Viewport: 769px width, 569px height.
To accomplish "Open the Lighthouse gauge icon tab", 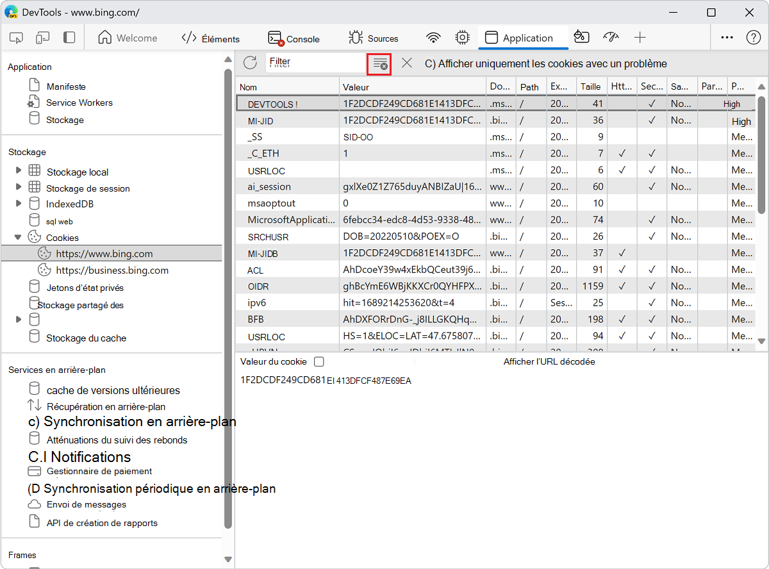I will (x=611, y=38).
